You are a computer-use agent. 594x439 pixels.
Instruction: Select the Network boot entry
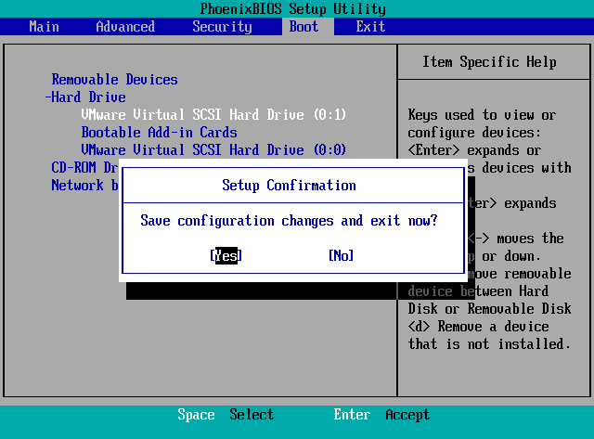tap(84, 186)
